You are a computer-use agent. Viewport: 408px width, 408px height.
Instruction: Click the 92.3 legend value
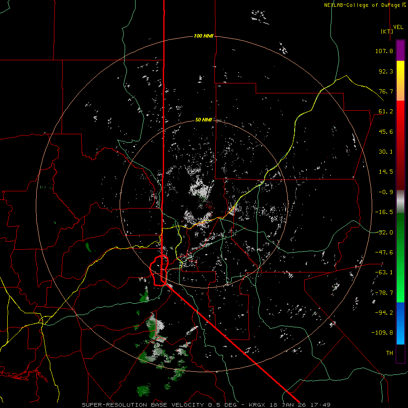(386, 71)
